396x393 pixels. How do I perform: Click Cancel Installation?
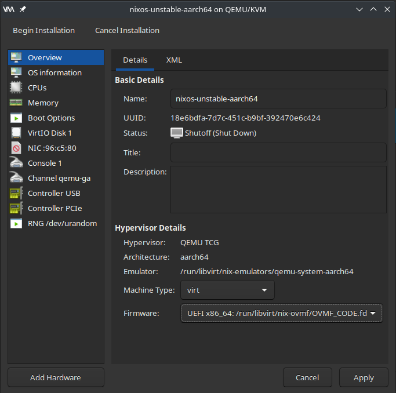pos(127,31)
